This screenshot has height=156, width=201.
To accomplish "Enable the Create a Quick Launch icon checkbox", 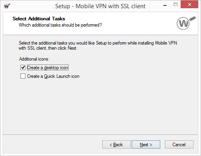I will [x=23, y=76].
